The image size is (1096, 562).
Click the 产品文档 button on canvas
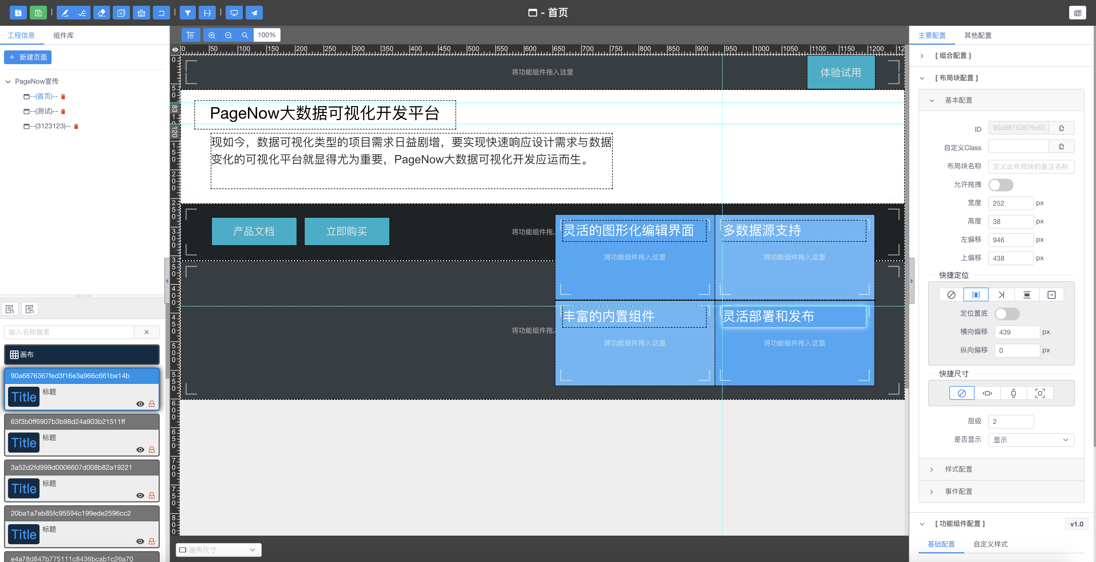tap(254, 231)
